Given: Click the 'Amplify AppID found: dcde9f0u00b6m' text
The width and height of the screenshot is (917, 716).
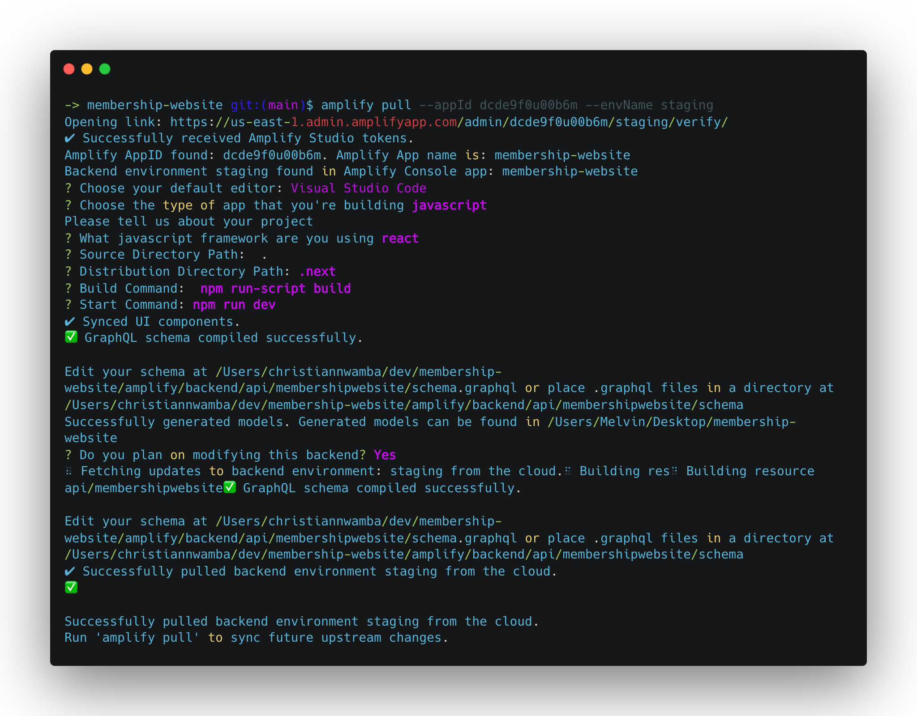Looking at the screenshot, I should (193, 155).
